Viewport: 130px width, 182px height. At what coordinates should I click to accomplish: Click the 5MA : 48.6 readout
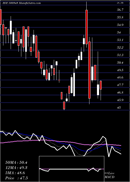coord(15,173)
